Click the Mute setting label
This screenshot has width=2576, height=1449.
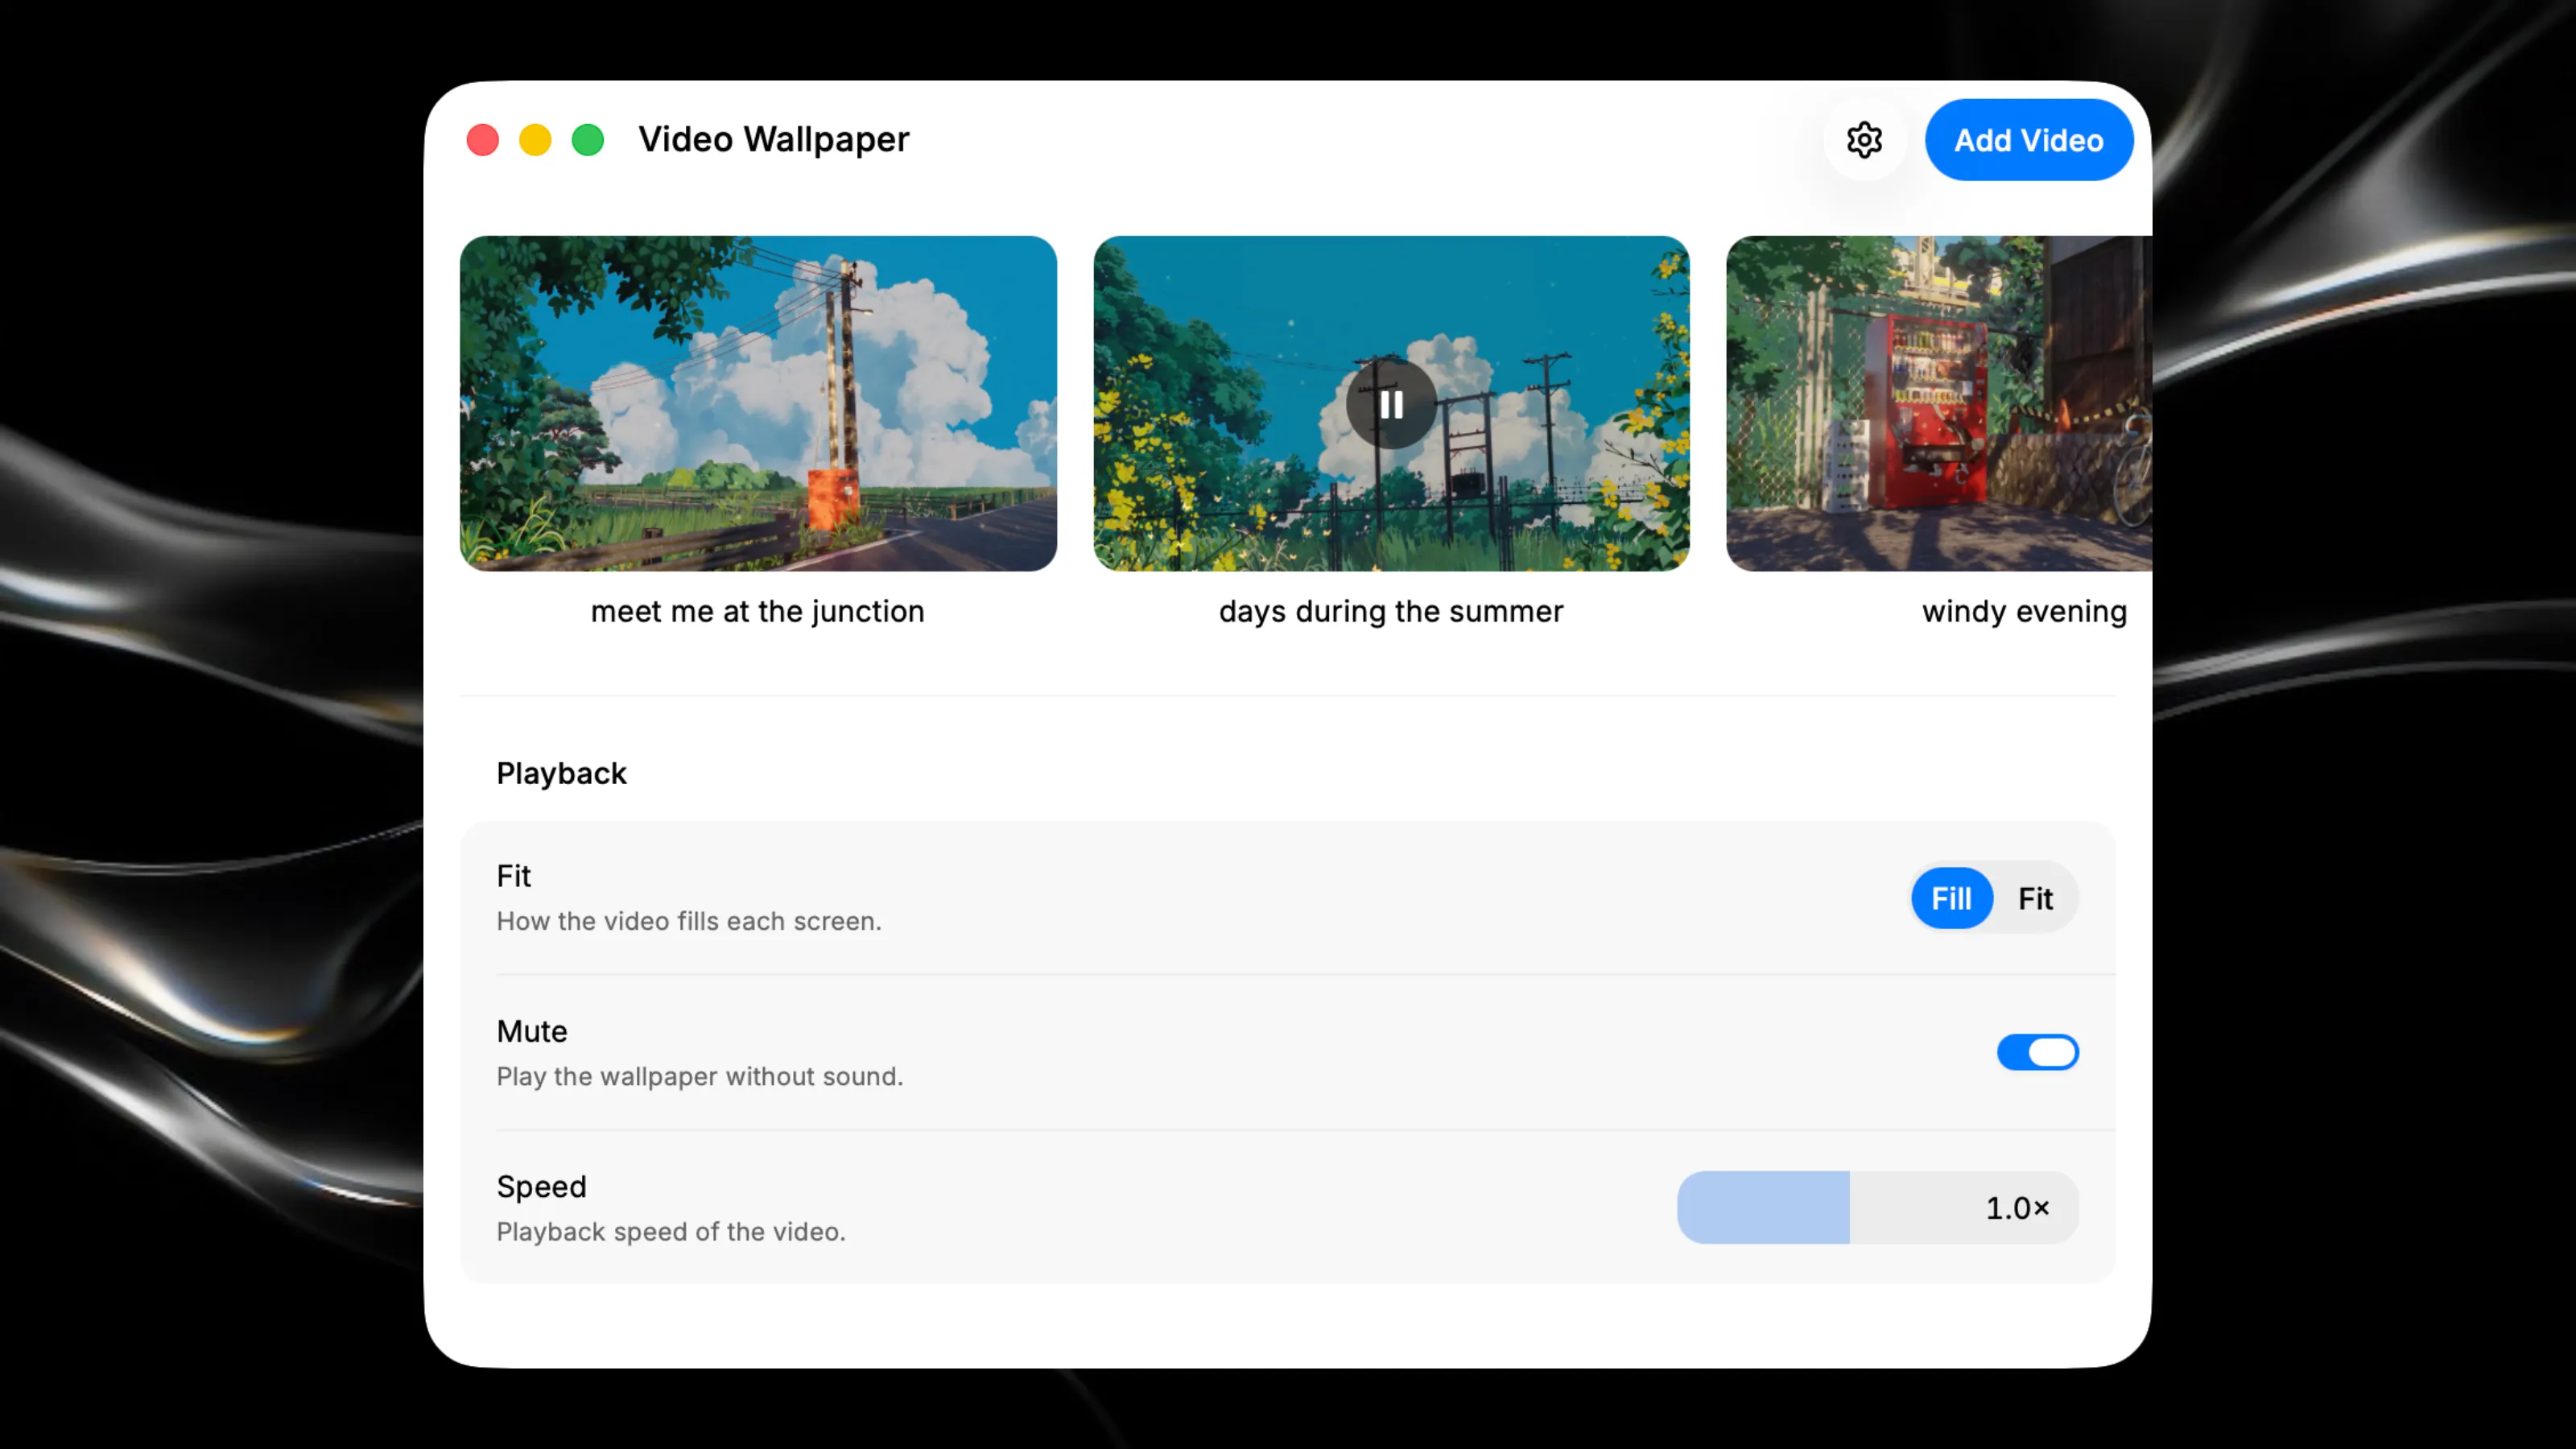[532, 1031]
